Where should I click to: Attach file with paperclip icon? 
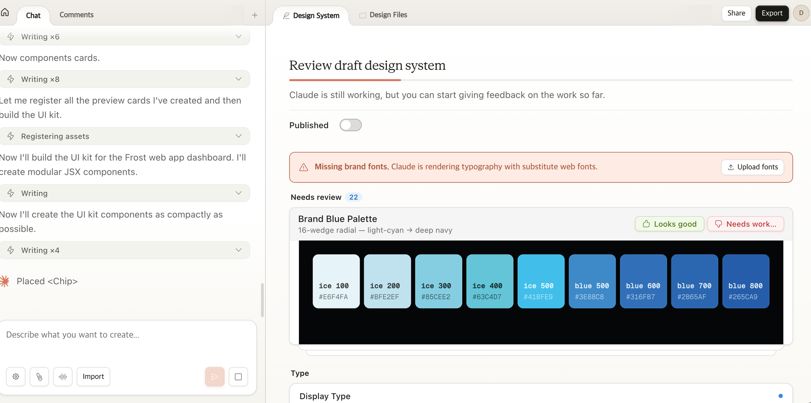(39, 377)
